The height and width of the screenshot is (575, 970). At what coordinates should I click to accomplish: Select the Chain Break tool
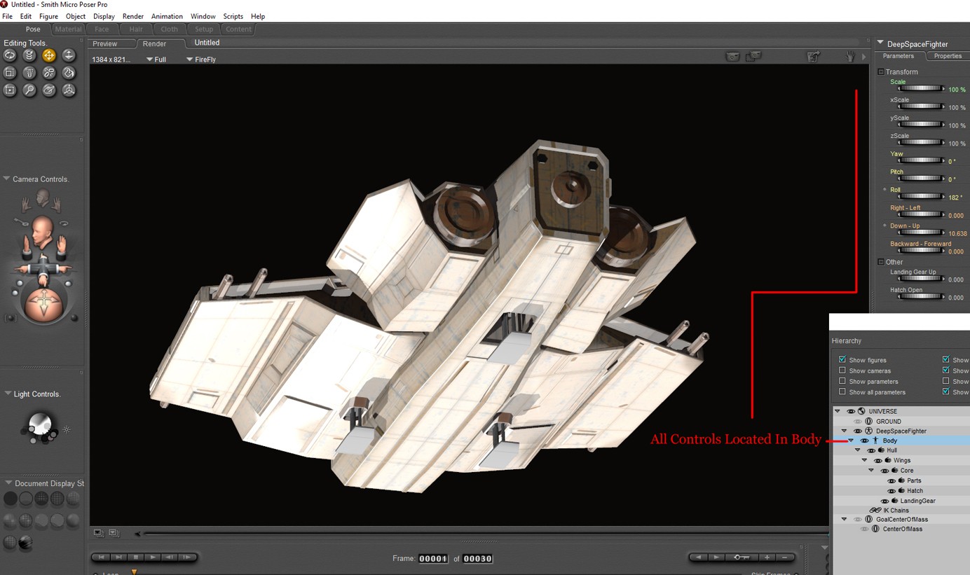click(x=49, y=73)
